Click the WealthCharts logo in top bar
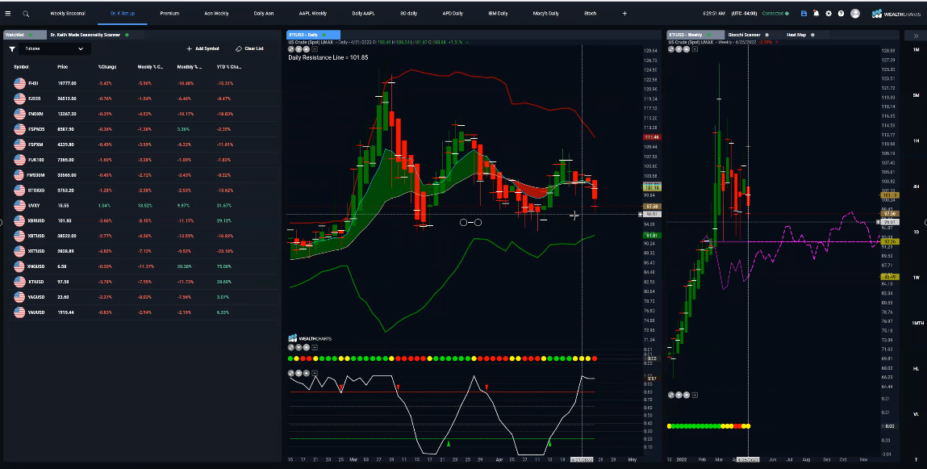Image resolution: width=927 pixels, height=469 pixels. point(897,13)
